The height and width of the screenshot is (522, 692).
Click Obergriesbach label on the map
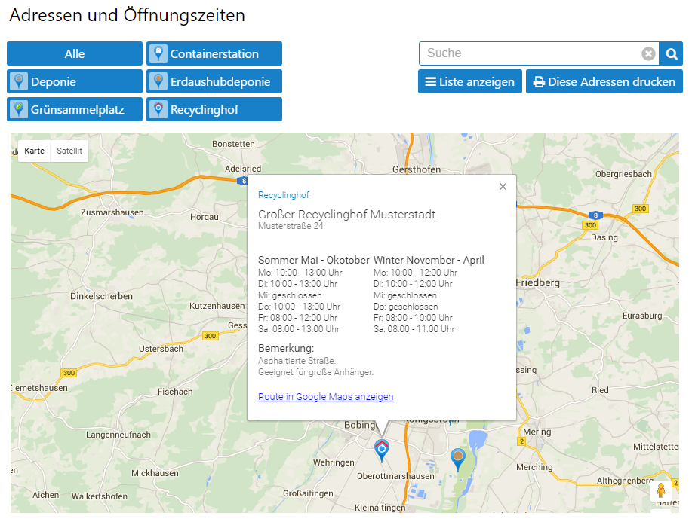pos(623,174)
